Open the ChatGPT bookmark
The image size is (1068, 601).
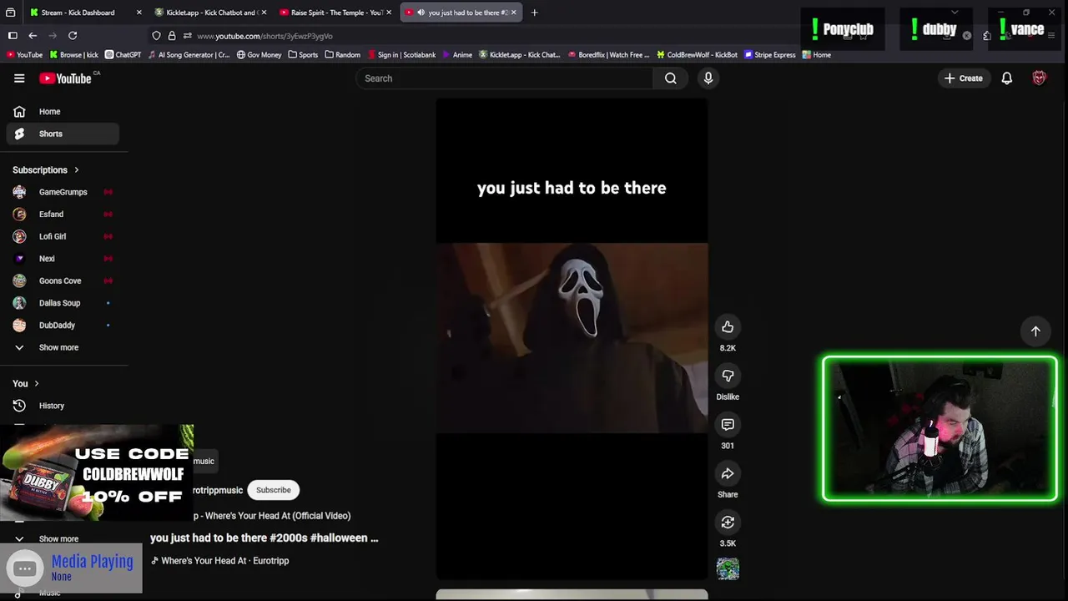pos(123,55)
